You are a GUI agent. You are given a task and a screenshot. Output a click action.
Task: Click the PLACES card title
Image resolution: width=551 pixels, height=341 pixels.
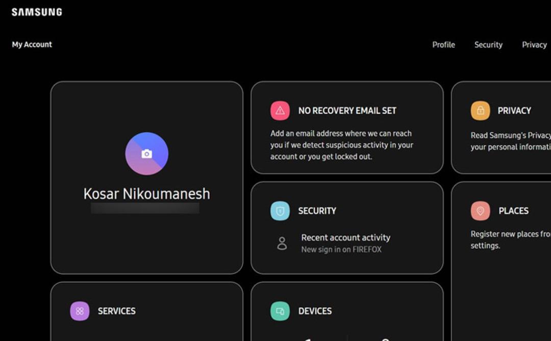pyautogui.click(x=513, y=211)
